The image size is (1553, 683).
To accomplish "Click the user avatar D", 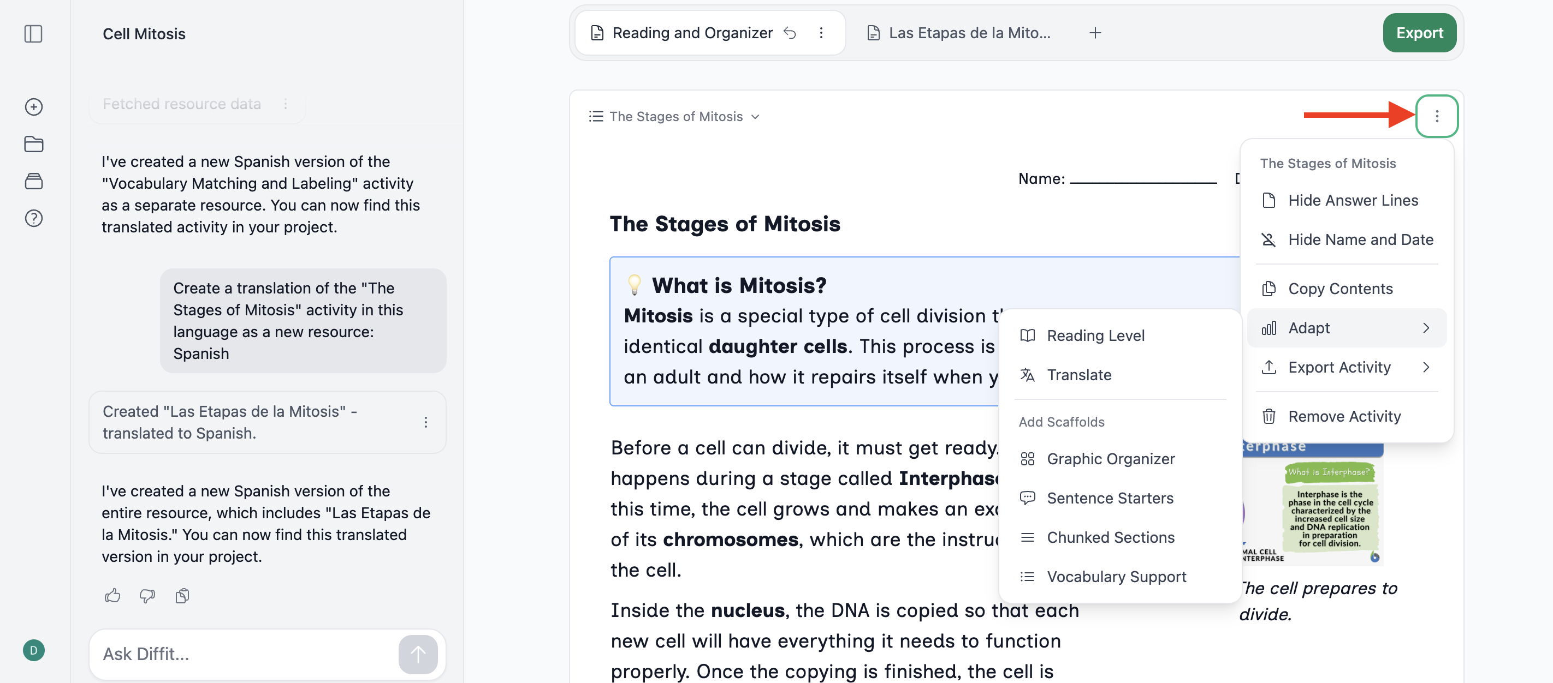I will pyautogui.click(x=34, y=650).
